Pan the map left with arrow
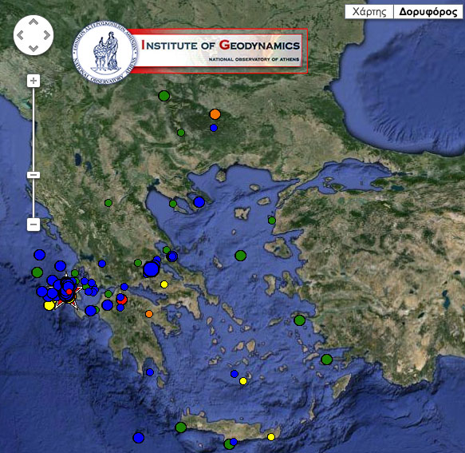This screenshot has width=465, height=453. [x=20, y=35]
